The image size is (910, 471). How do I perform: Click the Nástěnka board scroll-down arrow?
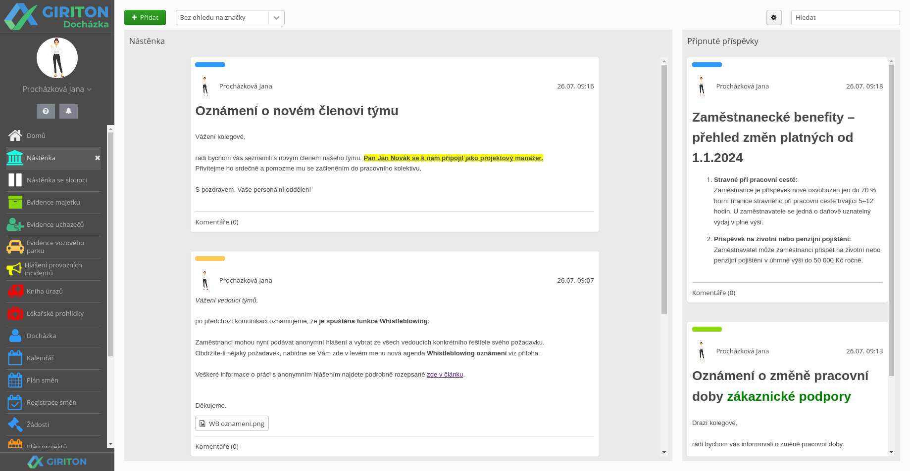click(664, 452)
